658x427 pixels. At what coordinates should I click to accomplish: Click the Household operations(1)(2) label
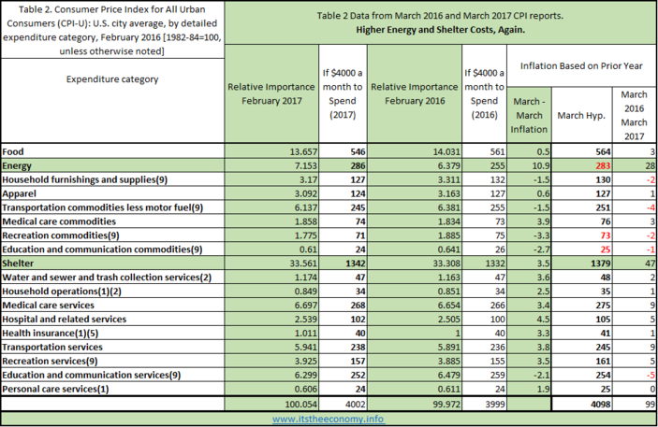click(62, 292)
